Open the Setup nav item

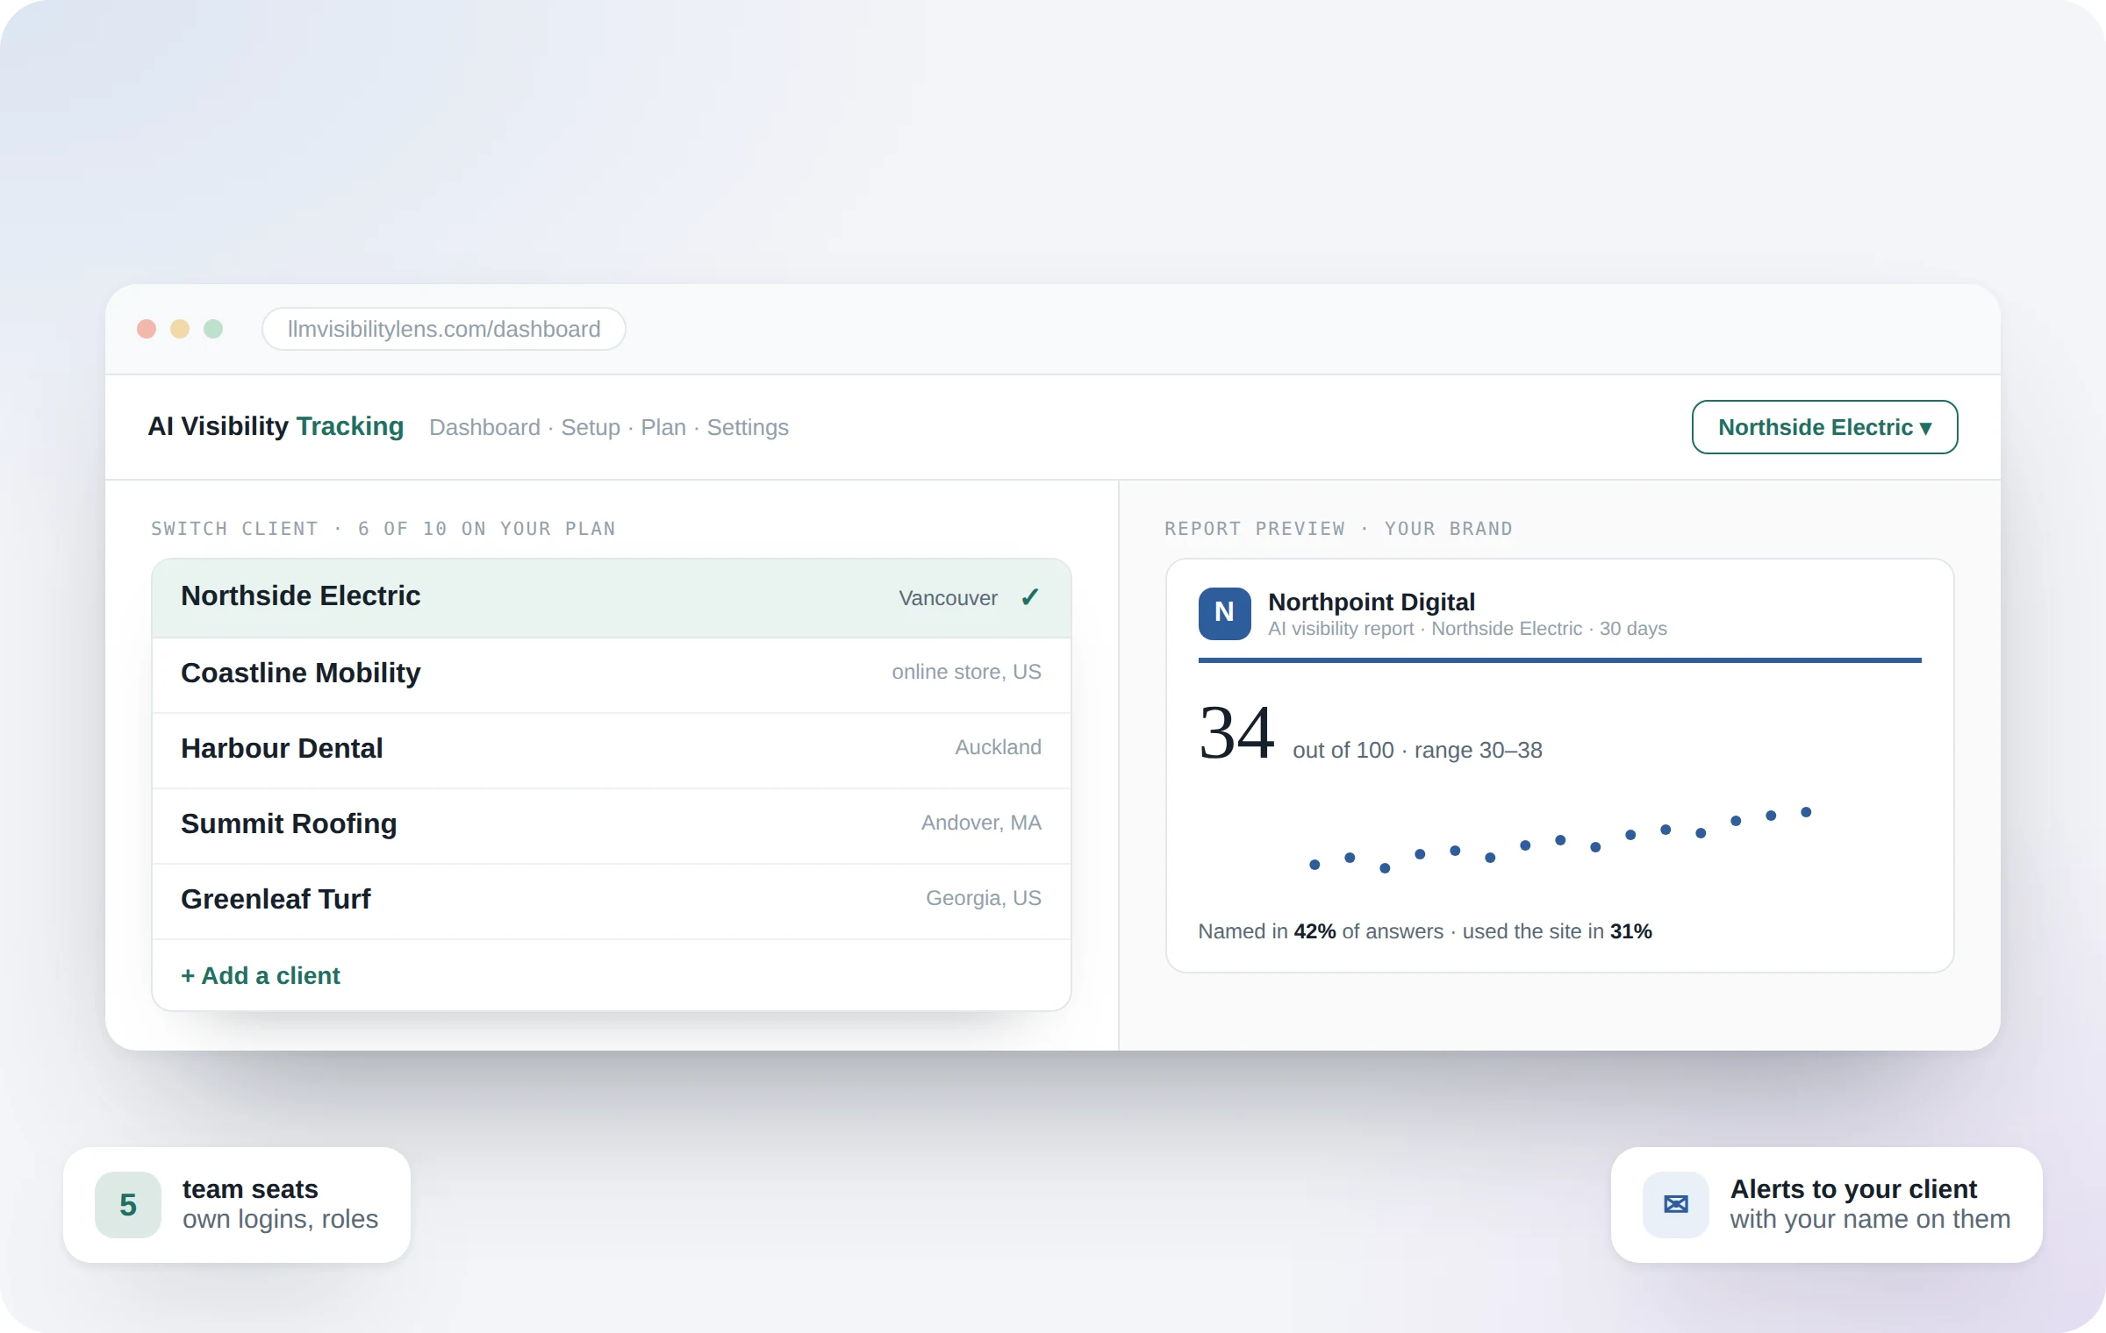[590, 427]
